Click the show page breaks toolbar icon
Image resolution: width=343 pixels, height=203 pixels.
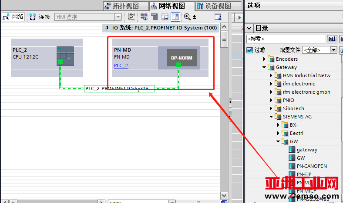click(x=155, y=17)
